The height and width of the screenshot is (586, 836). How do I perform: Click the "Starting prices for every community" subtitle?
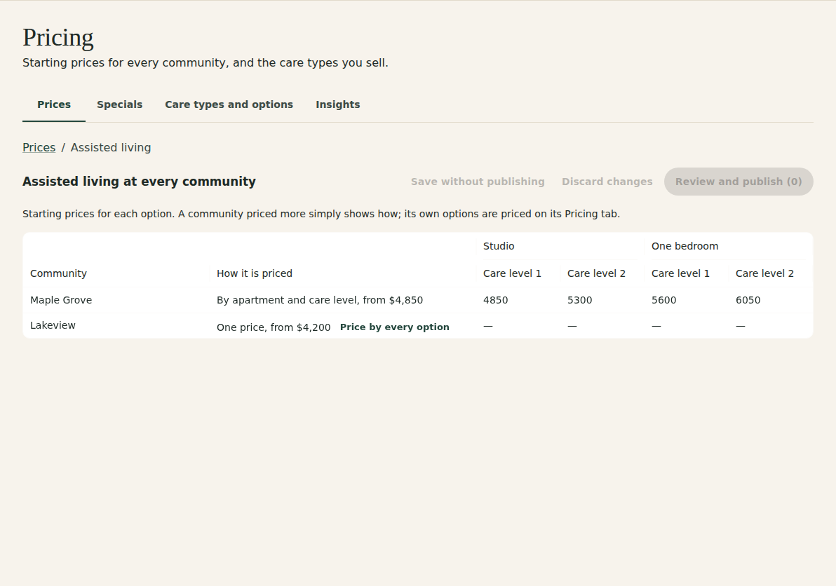(205, 63)
